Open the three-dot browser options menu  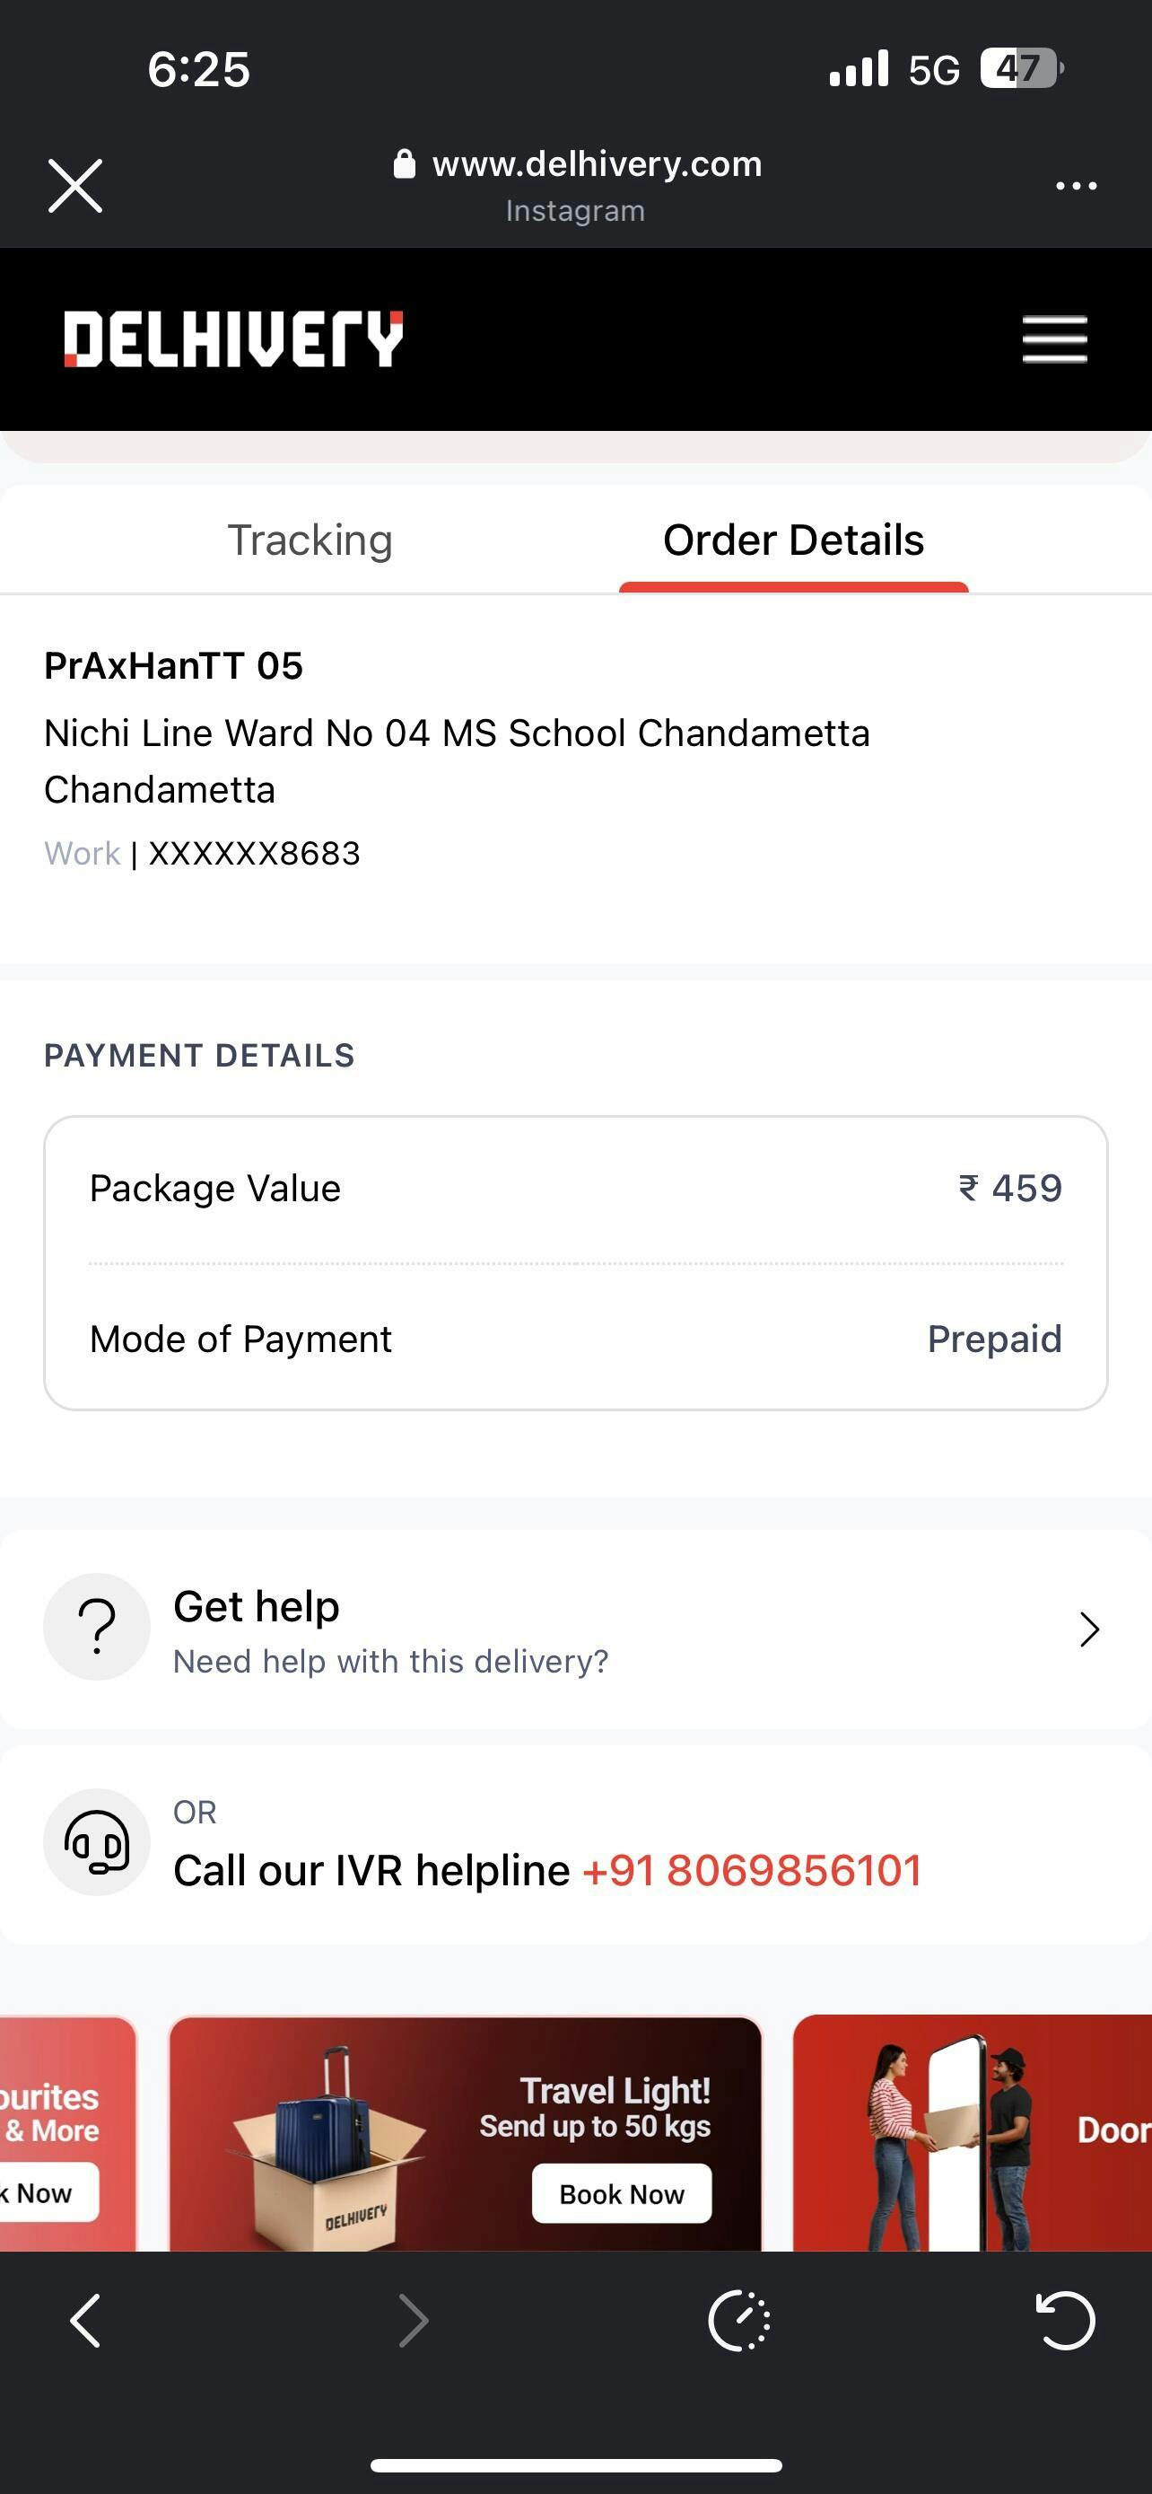click(1076, 185)
